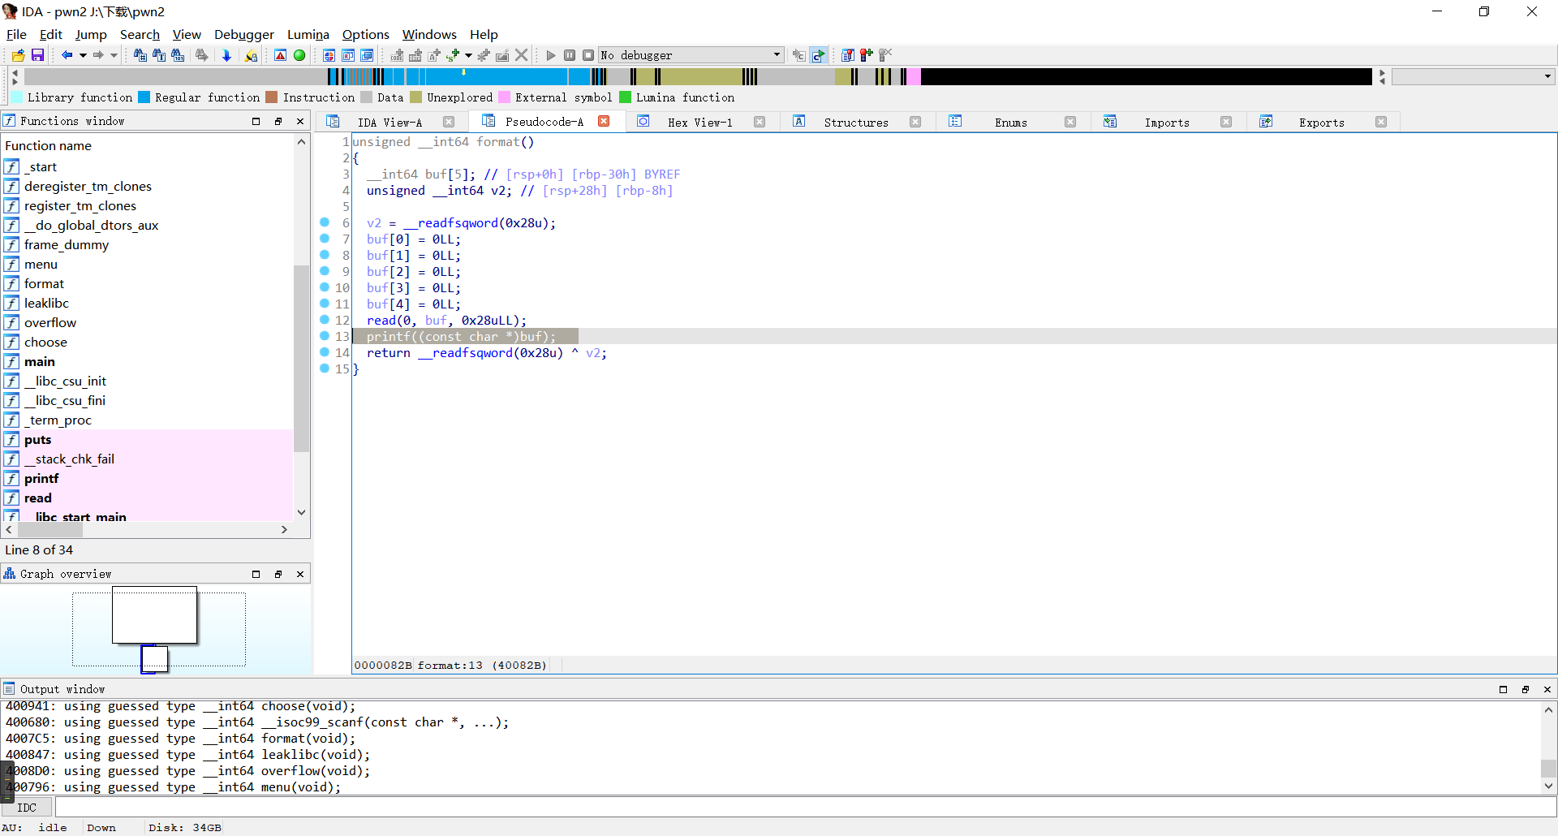Click the large X delete toolbar icon
This screenshot has width=1558, height=836.
tap(522, 55)
